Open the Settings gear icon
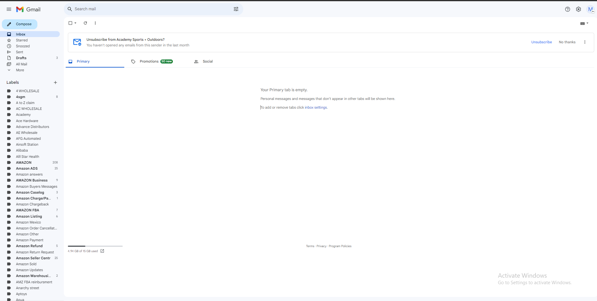This screenshot has height=301, width=597. [x=578, y=9]
